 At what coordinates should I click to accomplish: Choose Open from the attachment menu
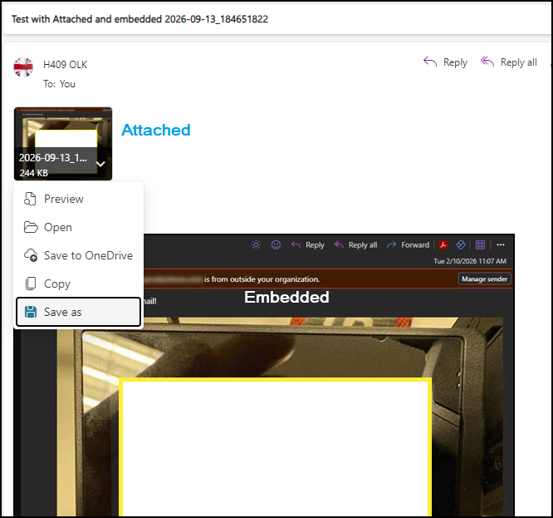[x=78, y=227]
